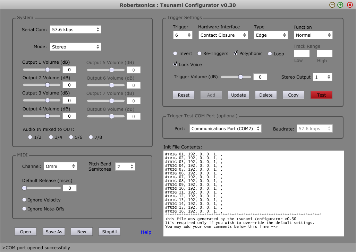Click the Default Release slider handle

pyautogui.click(x=24, y=188)
